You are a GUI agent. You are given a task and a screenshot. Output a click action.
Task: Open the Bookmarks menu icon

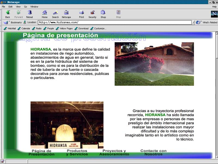click(6, 22)
